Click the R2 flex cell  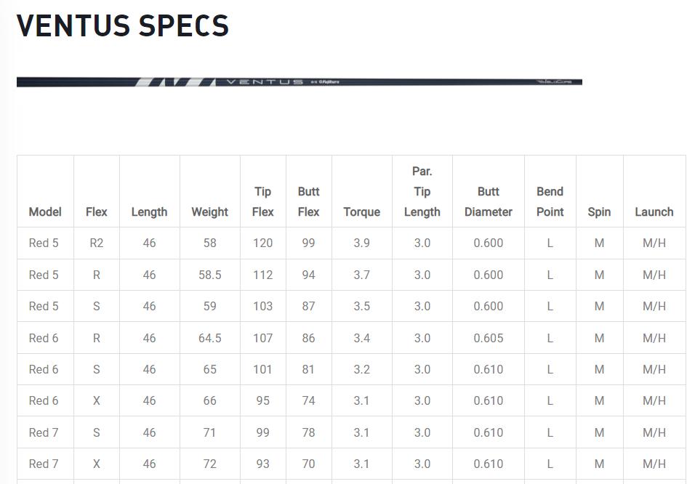pyautogui.click(x=96, y=243)
